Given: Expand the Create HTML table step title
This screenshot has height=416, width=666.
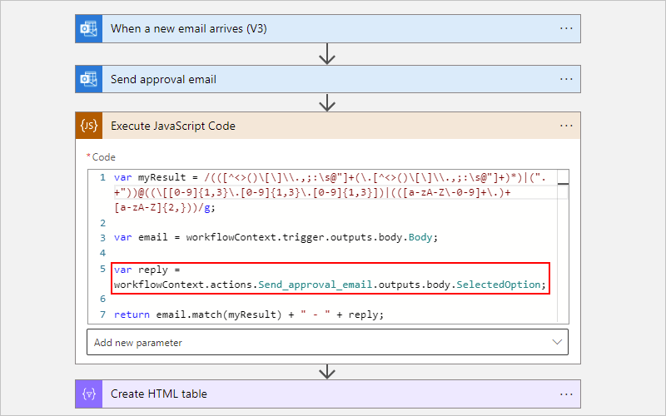Looking at the screenshot, I should click(159, 394).
